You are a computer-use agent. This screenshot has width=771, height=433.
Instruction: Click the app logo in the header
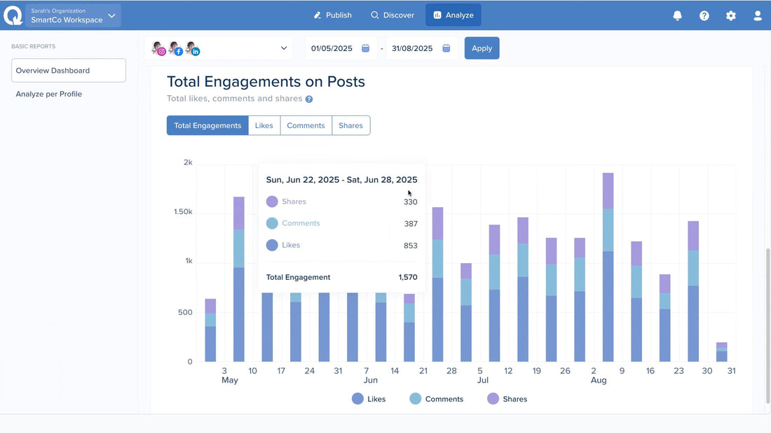tap(13, 15)
